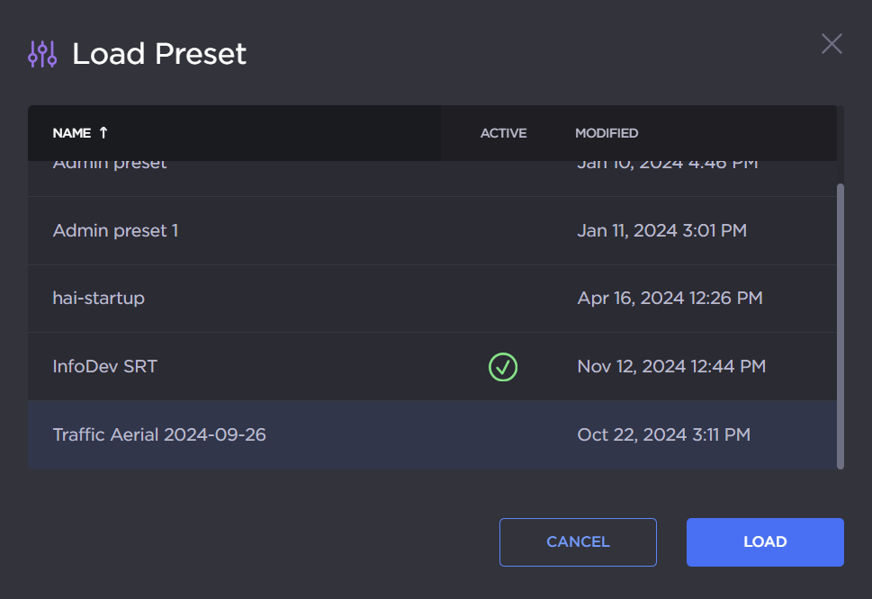This screenshot has width=872, height=599.
Task: Click the preset list vertical scrollbar
Action: click(x=840, y=324)
